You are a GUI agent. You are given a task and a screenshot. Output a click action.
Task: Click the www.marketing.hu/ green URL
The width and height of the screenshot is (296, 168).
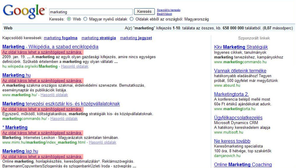pyautogui.click(x=20, y=95)
